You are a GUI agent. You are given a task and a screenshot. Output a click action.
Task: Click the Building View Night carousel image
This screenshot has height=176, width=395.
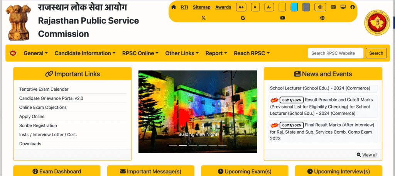click(x=198, y=112)
